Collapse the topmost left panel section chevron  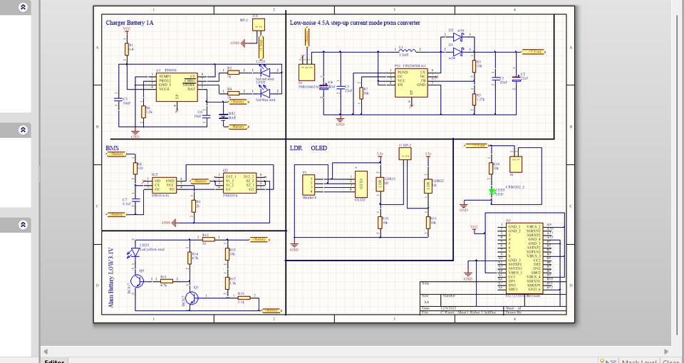pos(23,7)
